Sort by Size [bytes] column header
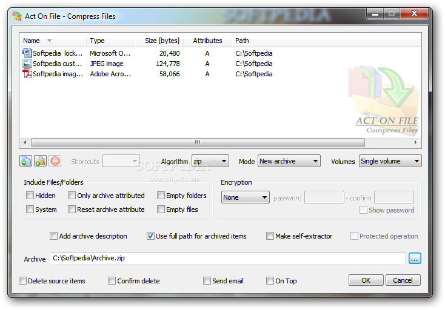Image resolution: width=445 pixels, height=310 pixels. pyautogui.click(x=159, y=41)
